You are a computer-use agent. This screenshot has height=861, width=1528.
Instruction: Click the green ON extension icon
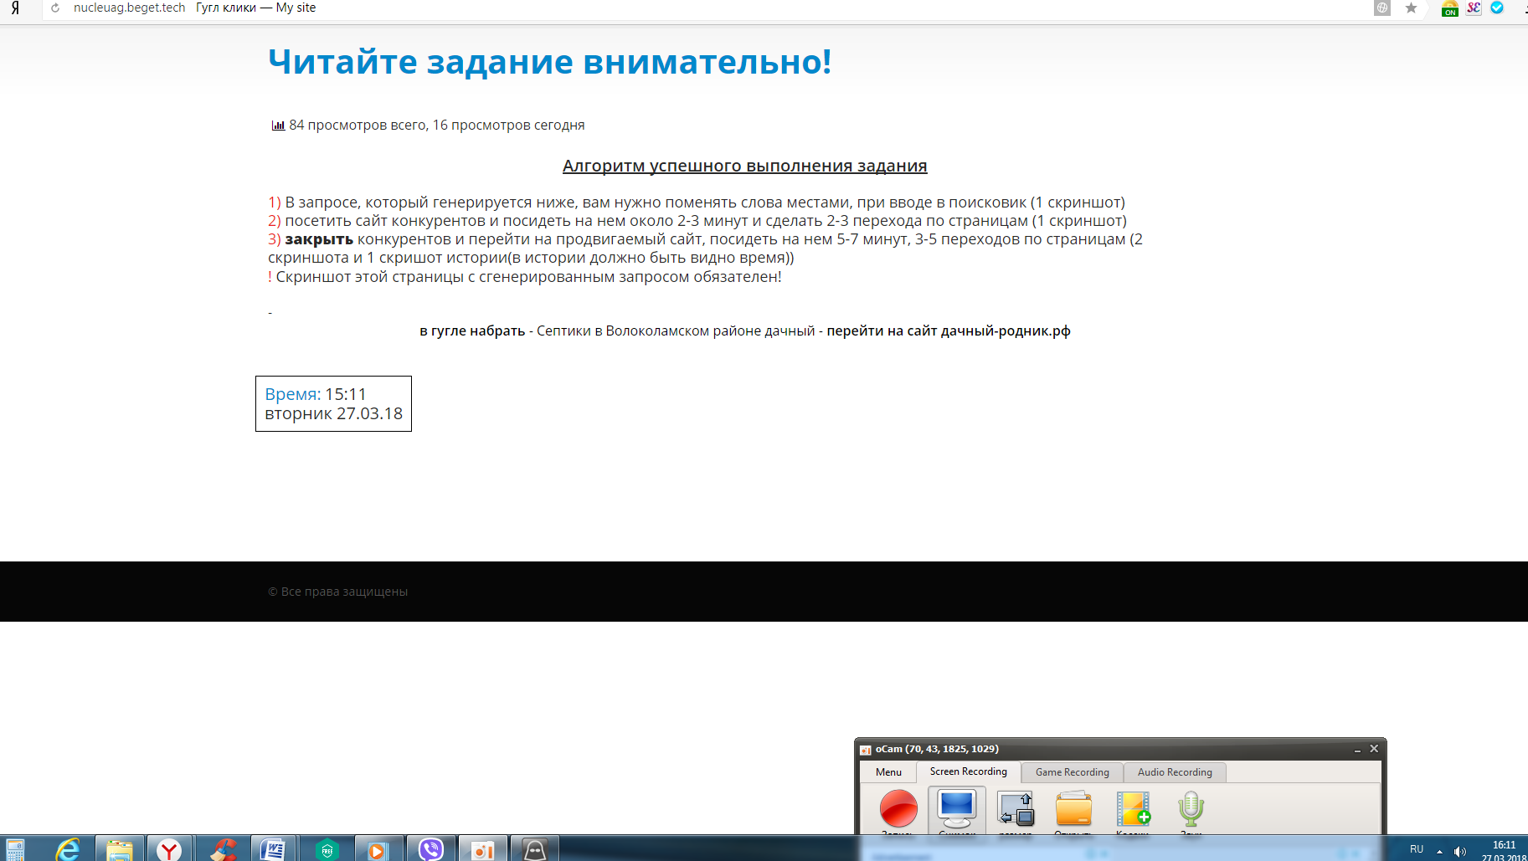(1450, 8)
